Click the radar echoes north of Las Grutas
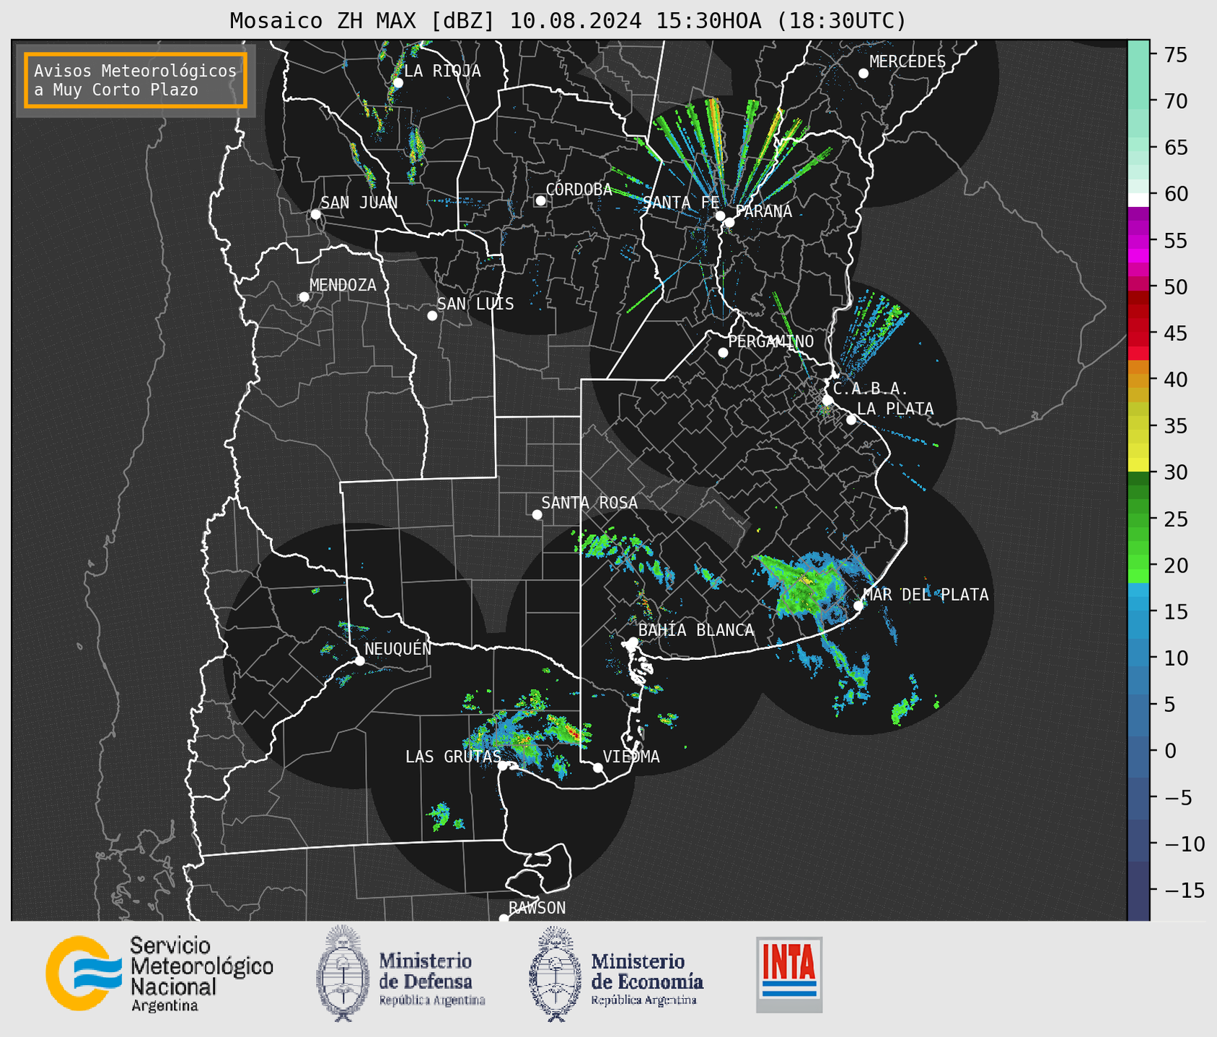This screenshot has height=1037, width=1217. coord(529,732)
